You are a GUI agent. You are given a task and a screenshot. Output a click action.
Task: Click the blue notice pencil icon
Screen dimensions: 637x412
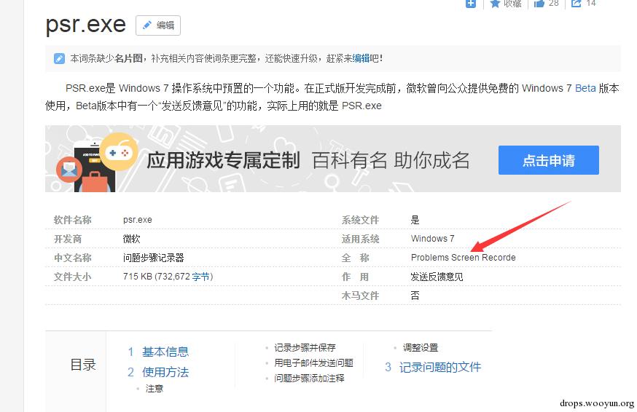click(x=59, y=58)
